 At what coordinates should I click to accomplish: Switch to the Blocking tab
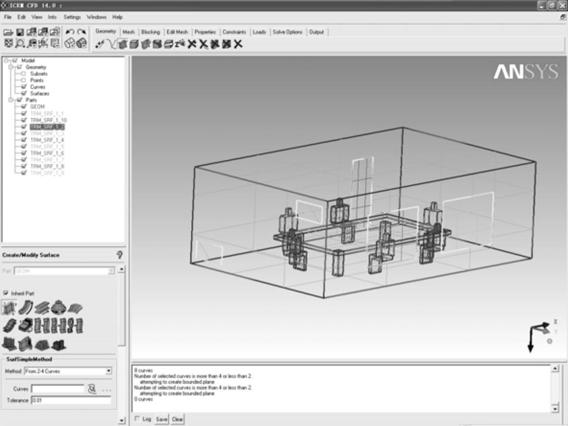pyautogui.click(x=150, y=32)
